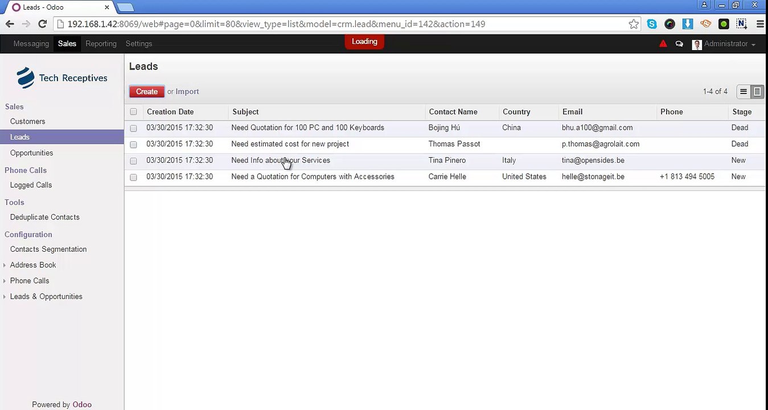Check the Bojing Hú lead row
768x410 pixels.
click(x=133, y=128)
